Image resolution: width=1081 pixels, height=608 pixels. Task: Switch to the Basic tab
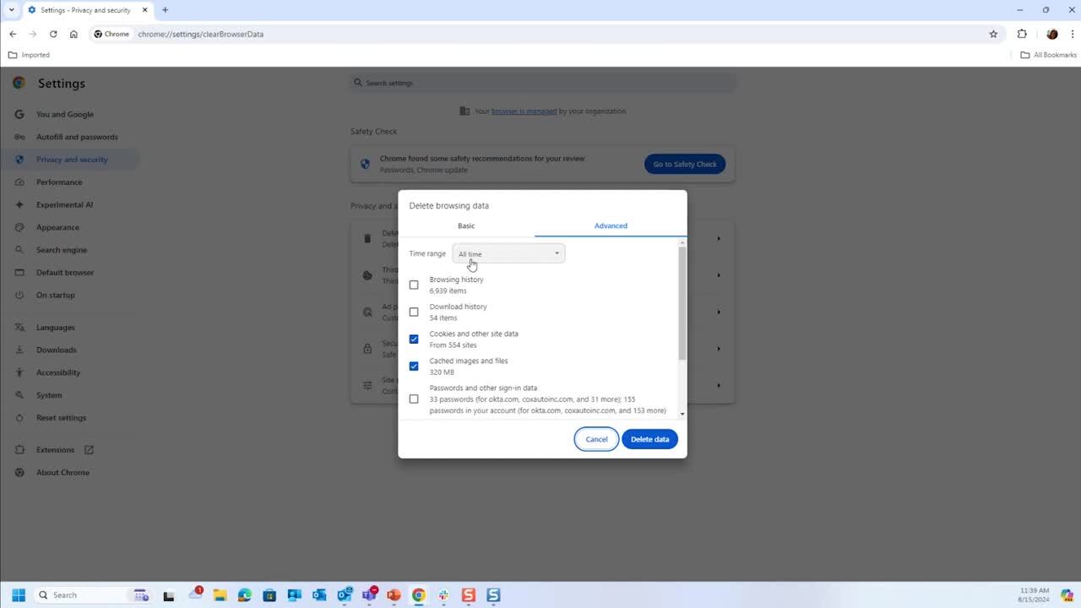pos(466,225)
